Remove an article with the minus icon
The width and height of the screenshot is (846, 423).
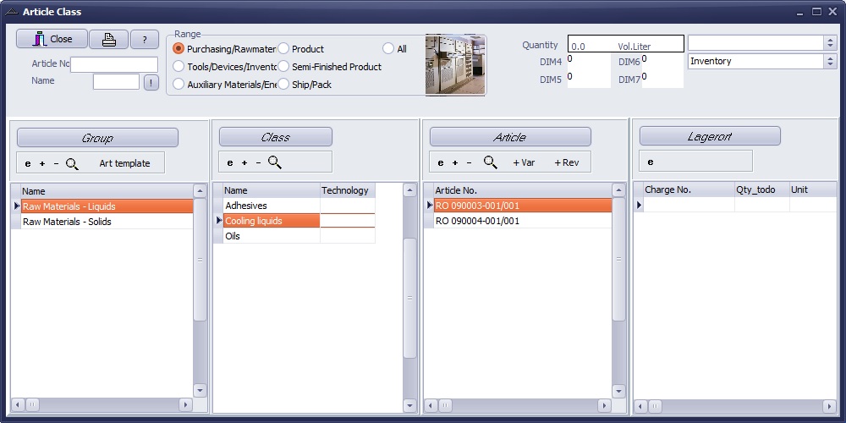click(469, 162)
